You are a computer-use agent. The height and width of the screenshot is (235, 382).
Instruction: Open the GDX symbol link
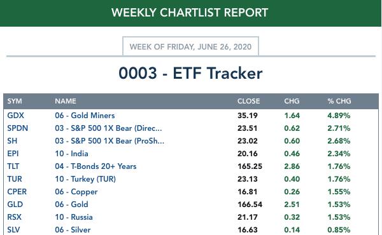15,116
